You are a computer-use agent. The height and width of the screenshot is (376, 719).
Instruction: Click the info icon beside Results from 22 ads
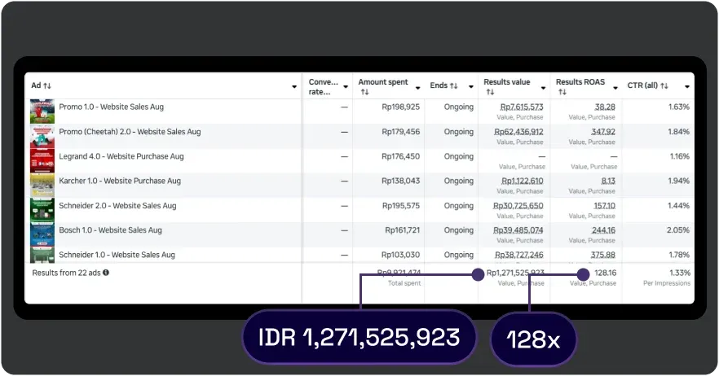tap(106, 273)
